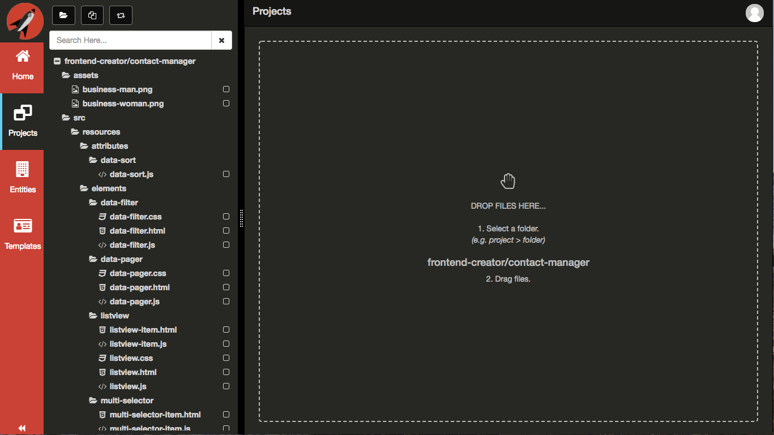Collapse the frontend-creator/contact-manager root node
This screenshot has height=435, width=774.
click(57, 61)
